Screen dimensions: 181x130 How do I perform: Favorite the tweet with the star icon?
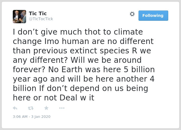[x=46, y=108]
